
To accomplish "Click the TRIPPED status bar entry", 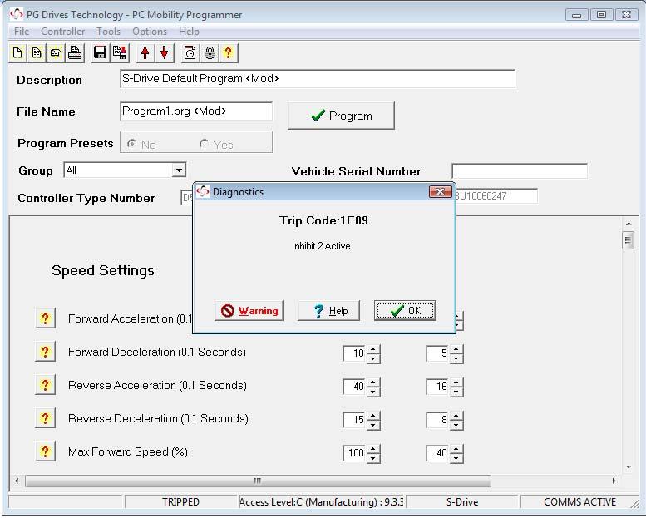I will [x=181, y=502].
